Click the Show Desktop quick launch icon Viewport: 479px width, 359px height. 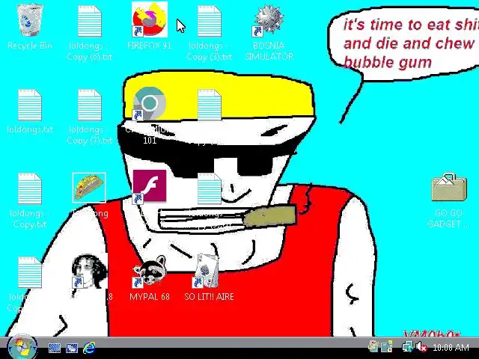55,348
